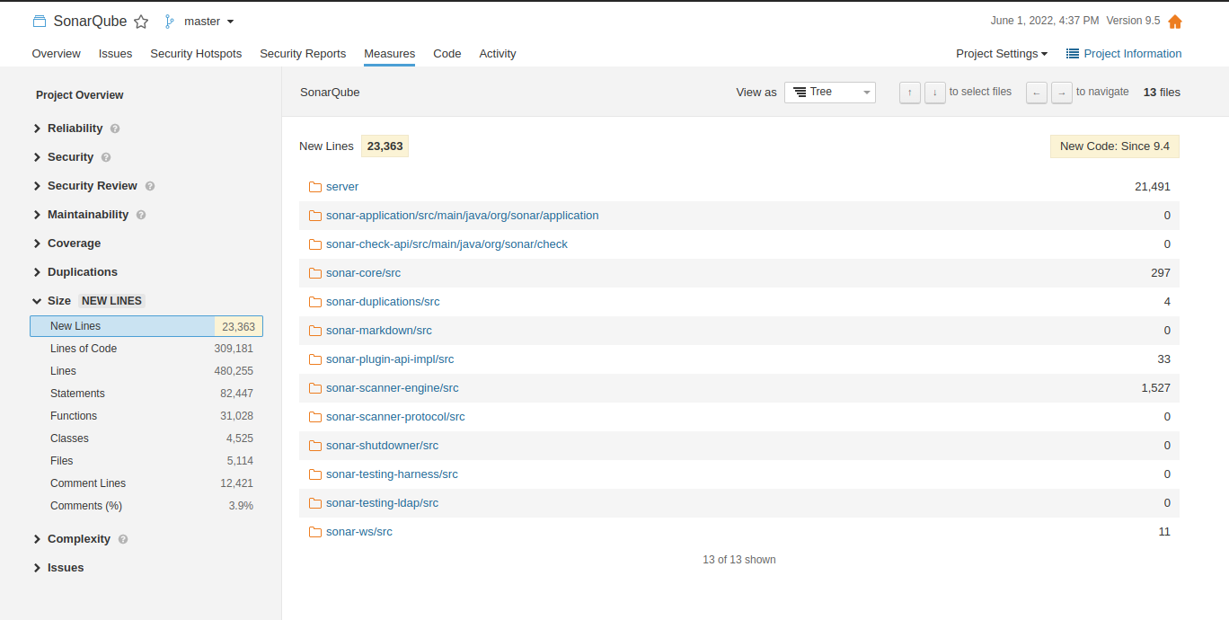
Task: Select the Comments (%) measure
Action: 146,506
